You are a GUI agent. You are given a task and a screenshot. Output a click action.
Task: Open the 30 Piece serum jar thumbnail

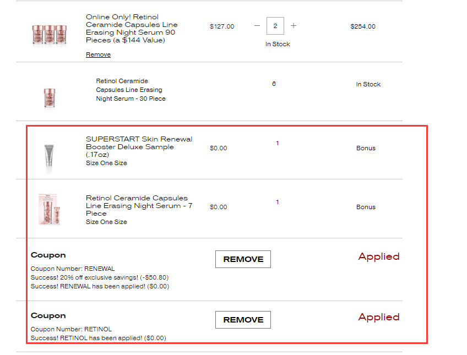point(50,98)
